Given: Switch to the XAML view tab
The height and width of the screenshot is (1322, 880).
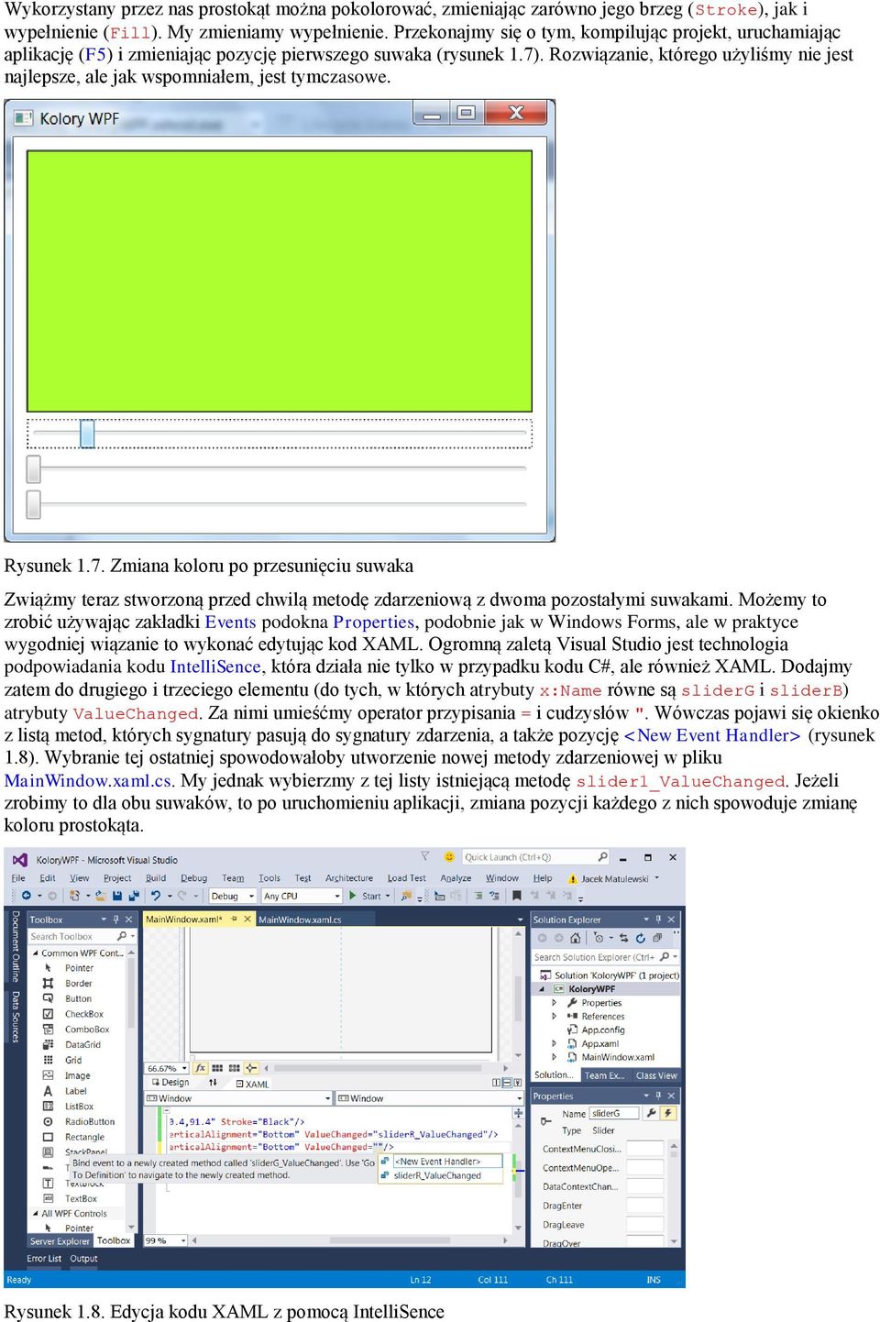Looking at the screenshot, I should click(253, 1084).
